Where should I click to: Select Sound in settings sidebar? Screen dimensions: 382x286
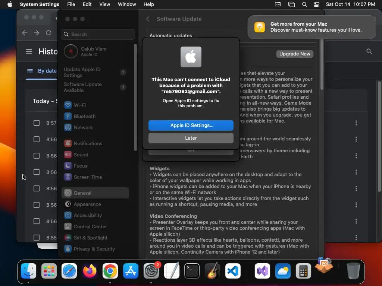coord(95,155)
